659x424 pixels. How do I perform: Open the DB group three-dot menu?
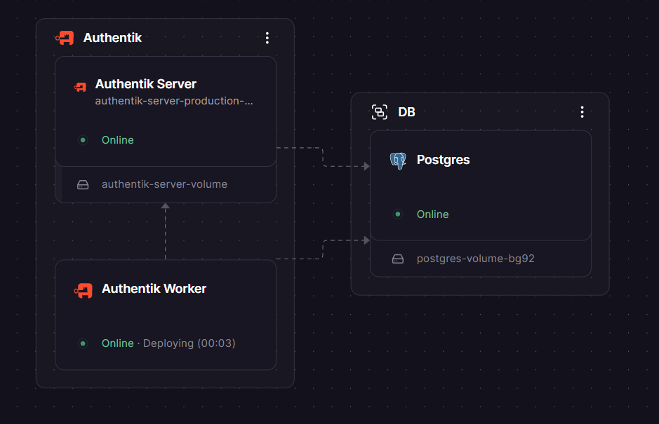coord(582,112)
